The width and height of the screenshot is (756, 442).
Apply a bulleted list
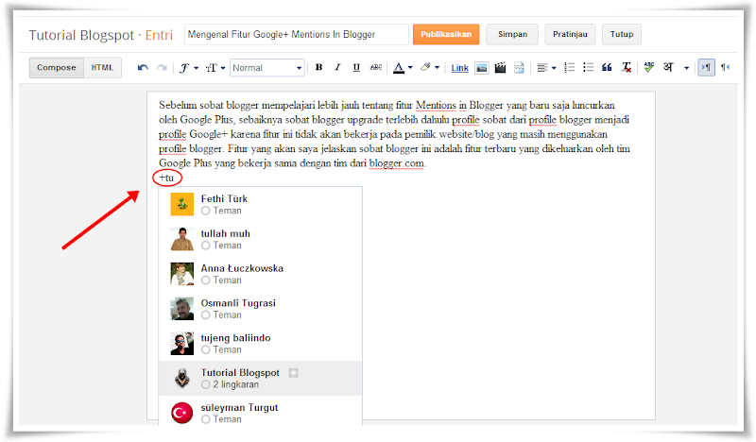[x=588, y=67]
